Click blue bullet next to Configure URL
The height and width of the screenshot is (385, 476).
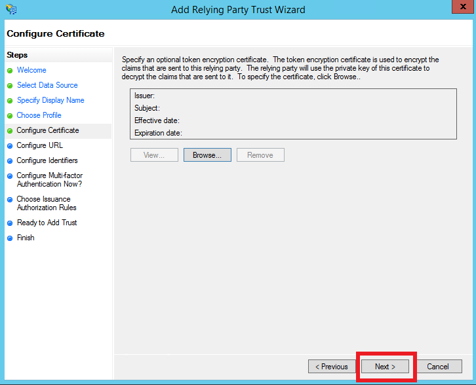coord(10,146)
